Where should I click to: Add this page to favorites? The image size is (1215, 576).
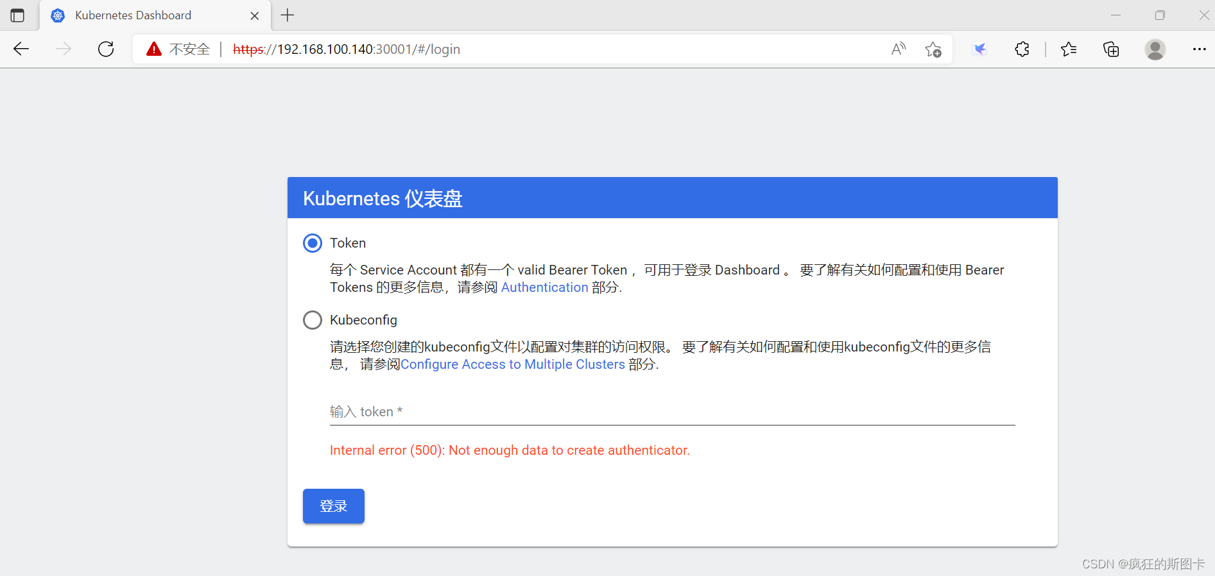933,49
